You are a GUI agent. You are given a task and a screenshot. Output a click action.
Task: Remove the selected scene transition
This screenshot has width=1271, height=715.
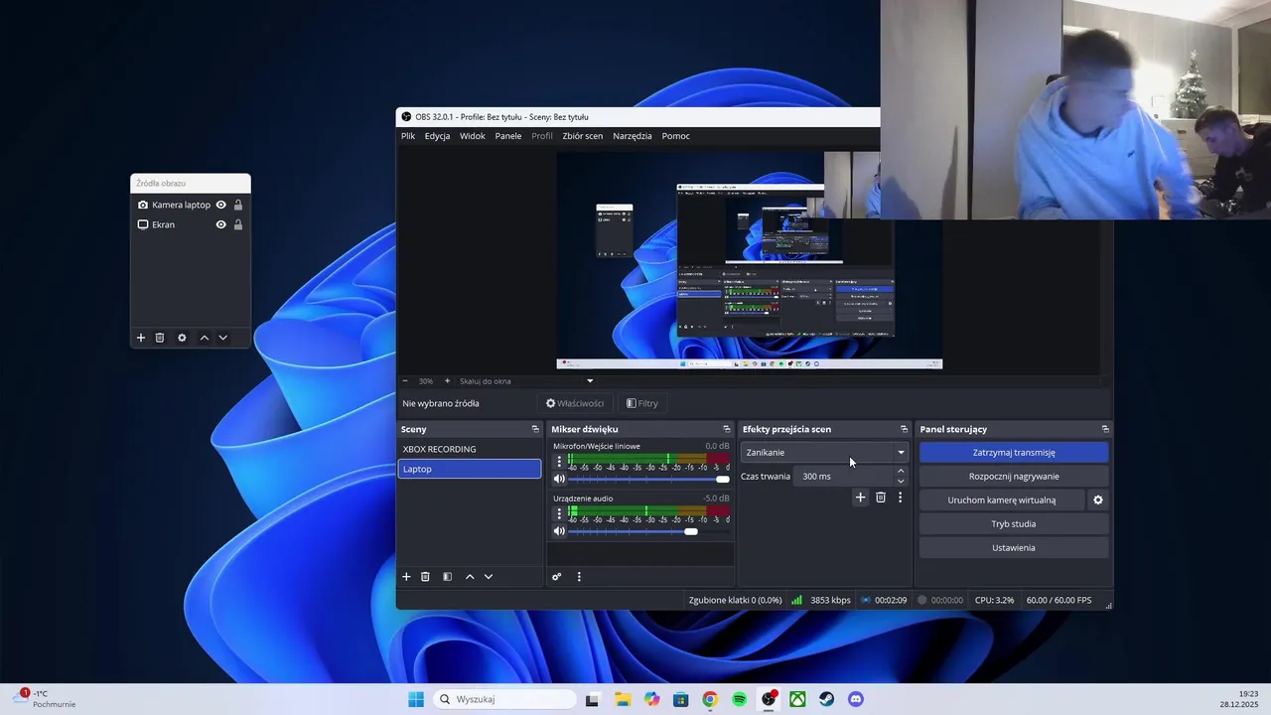(x=881, y=498)
